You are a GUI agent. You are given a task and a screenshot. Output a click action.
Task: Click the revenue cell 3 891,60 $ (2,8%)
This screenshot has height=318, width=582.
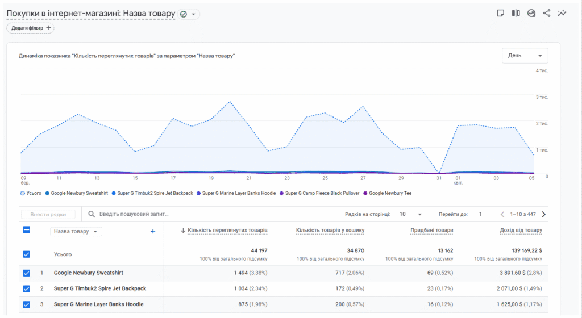[x=521, y=273]
